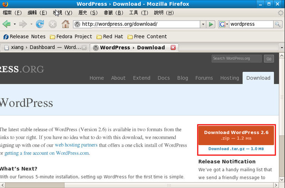Screen dimensions: 285x188
Task: Click the WordPress site icon in address bar
Action: 77,24
